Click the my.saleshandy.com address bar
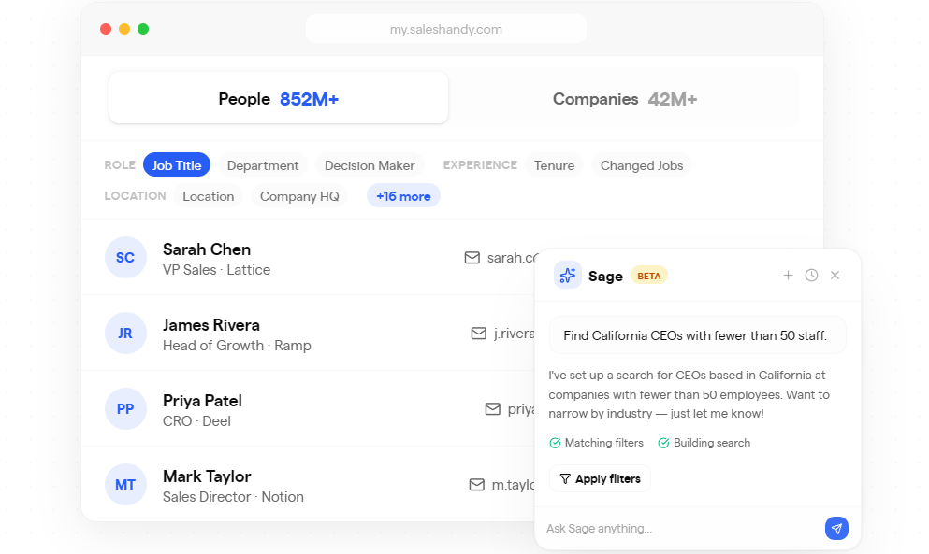This screenshot has height=554, width=929. (x=446, y=29)
